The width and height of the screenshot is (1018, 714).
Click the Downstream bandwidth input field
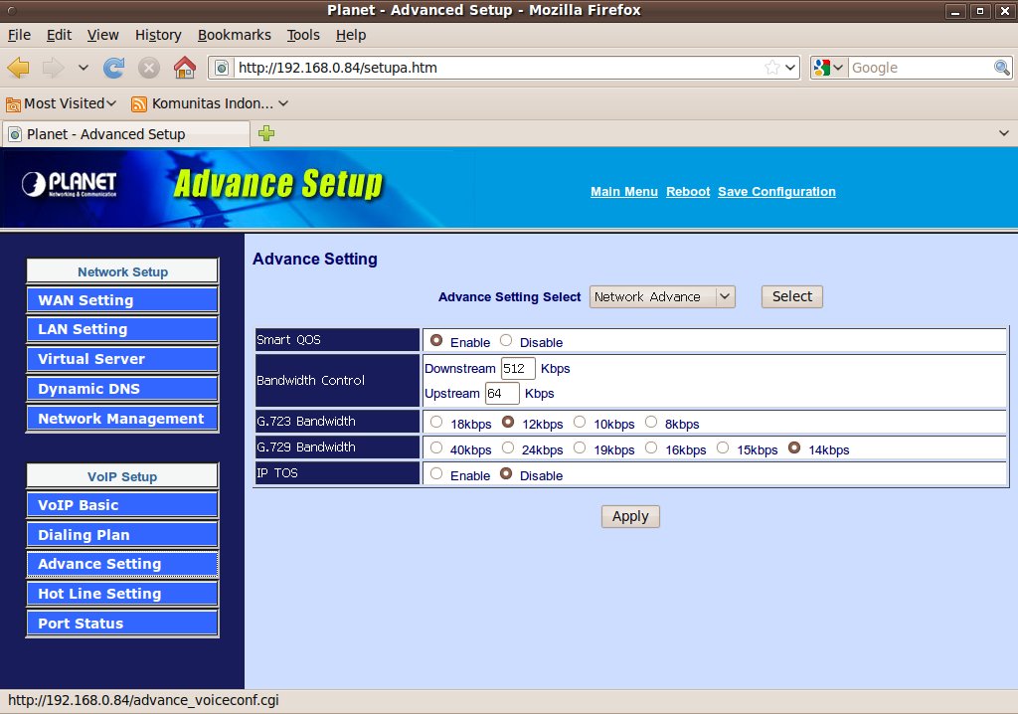(518, 368)
